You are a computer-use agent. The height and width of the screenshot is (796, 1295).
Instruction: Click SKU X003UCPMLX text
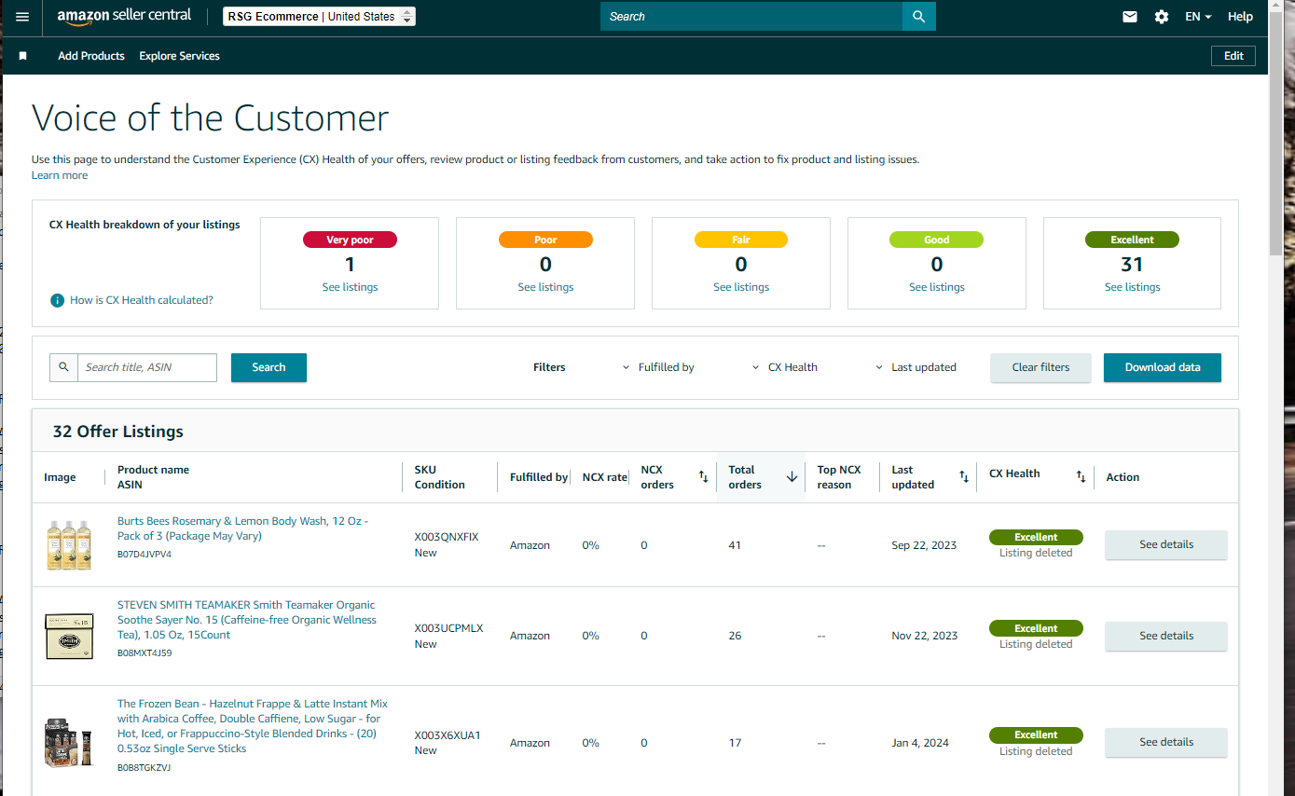[449, 628]
